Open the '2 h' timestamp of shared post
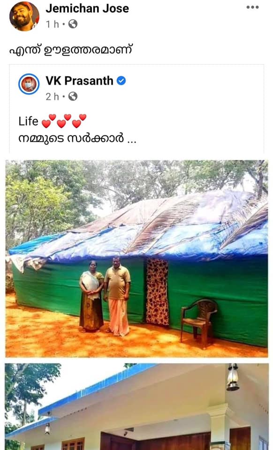The height and width of the screenshot is (450, 273). (x=53, y=97)
